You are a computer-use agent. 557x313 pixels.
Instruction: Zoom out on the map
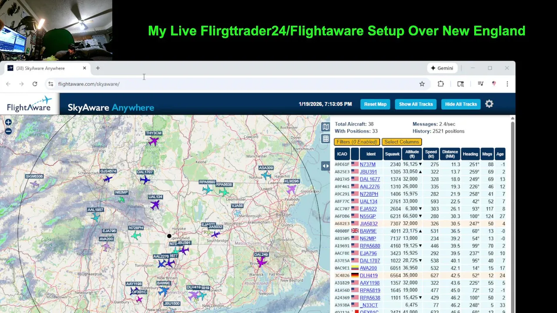[8, 131]
